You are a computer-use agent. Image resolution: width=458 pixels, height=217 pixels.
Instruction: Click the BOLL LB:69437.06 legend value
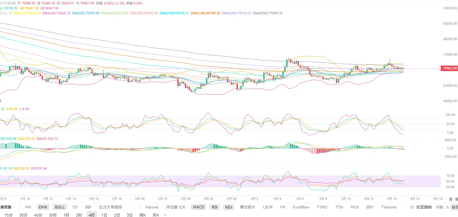pyautogui.click(x=49, y=8)
